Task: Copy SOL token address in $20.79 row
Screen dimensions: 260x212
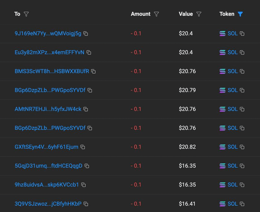Action: [242, 91]
